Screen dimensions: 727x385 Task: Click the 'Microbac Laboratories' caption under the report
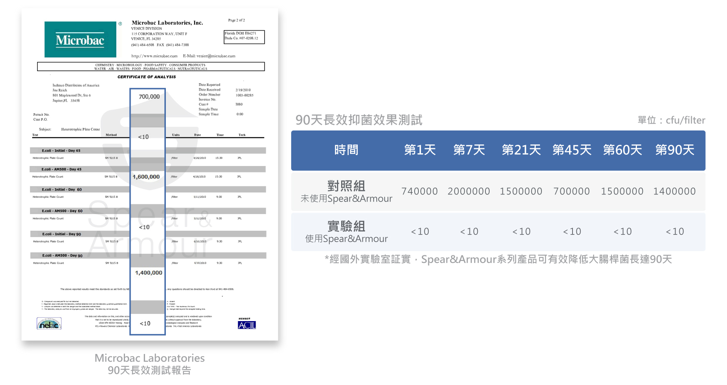(x=150, y=358)
